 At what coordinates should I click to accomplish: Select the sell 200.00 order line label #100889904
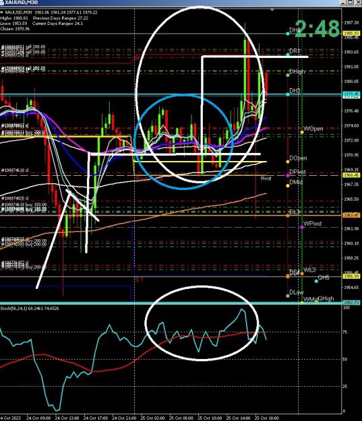point(23,69)
